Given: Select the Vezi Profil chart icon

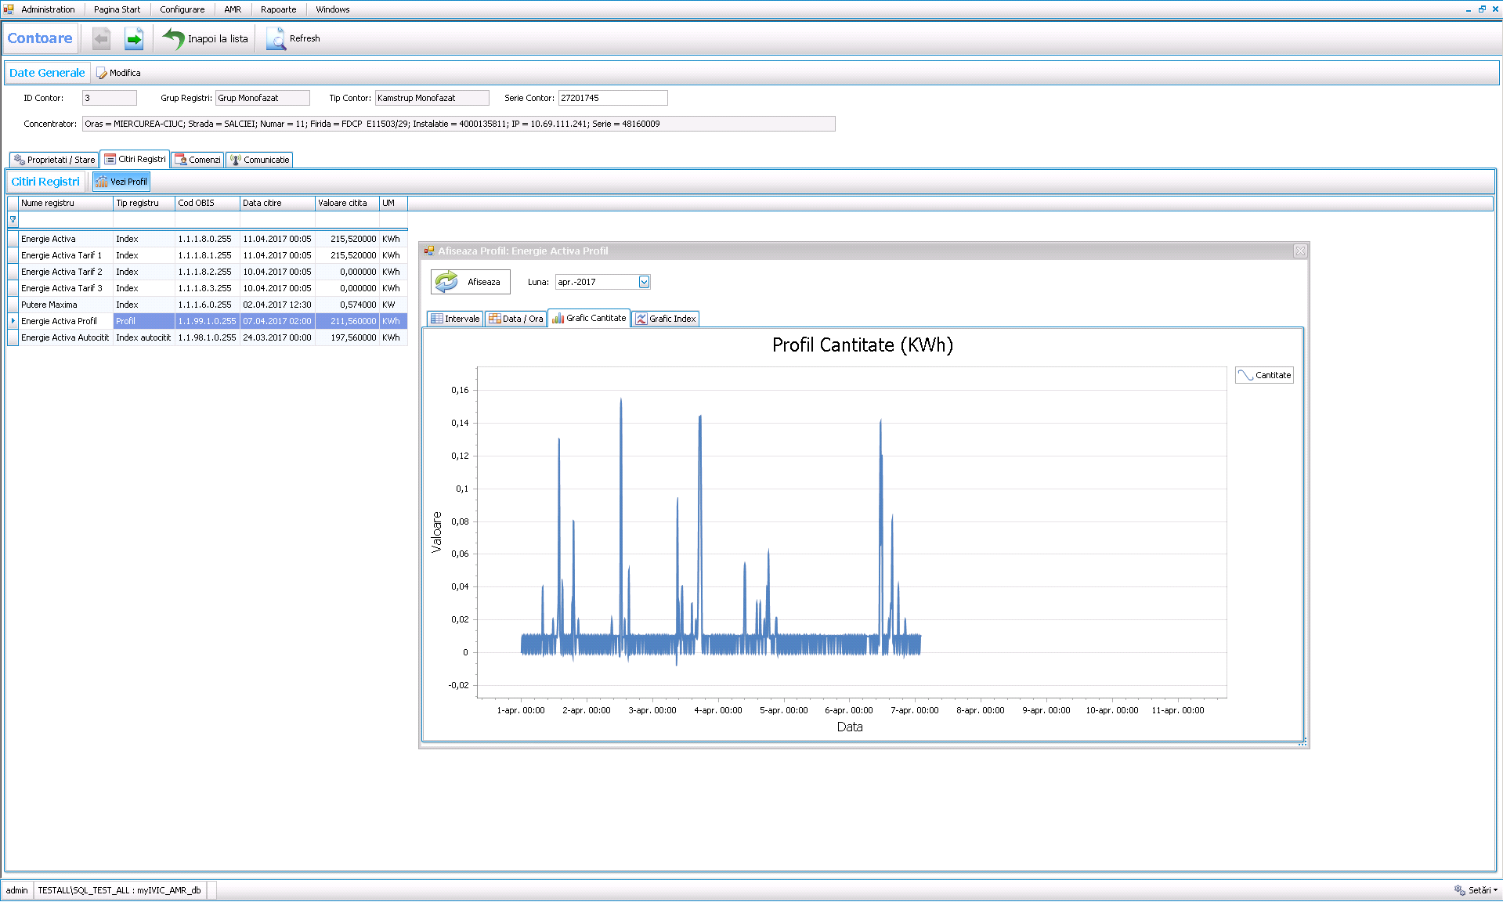Looking at the screenshot, I should pos(102,181).
